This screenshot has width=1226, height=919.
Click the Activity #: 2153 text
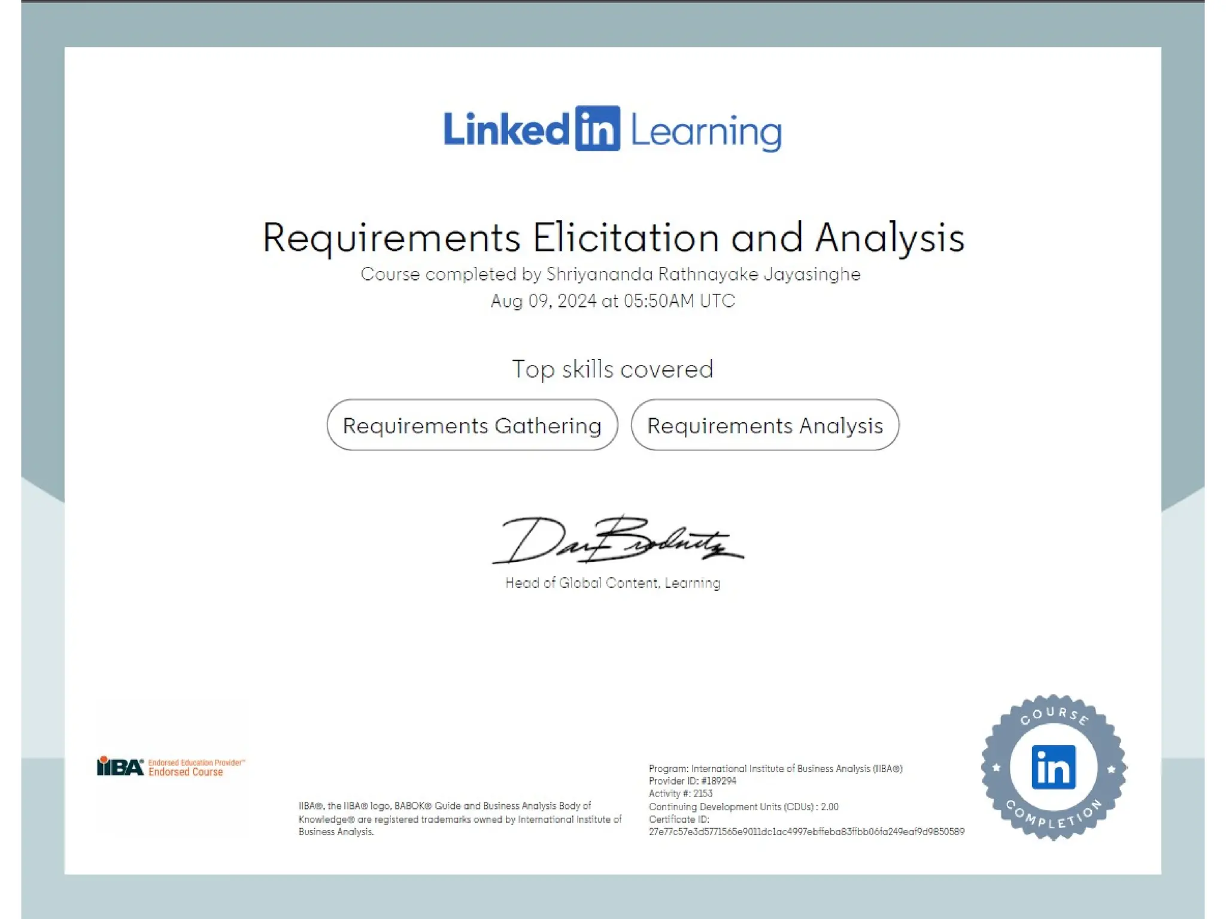(680, 793)
